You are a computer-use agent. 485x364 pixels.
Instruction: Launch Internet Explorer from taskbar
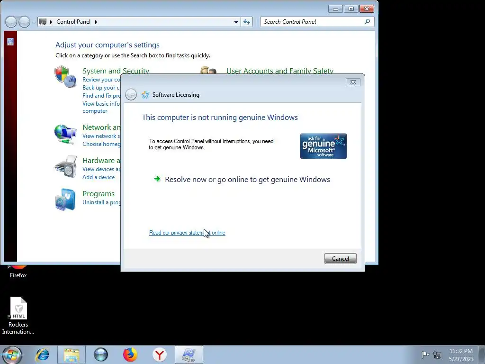42,355
